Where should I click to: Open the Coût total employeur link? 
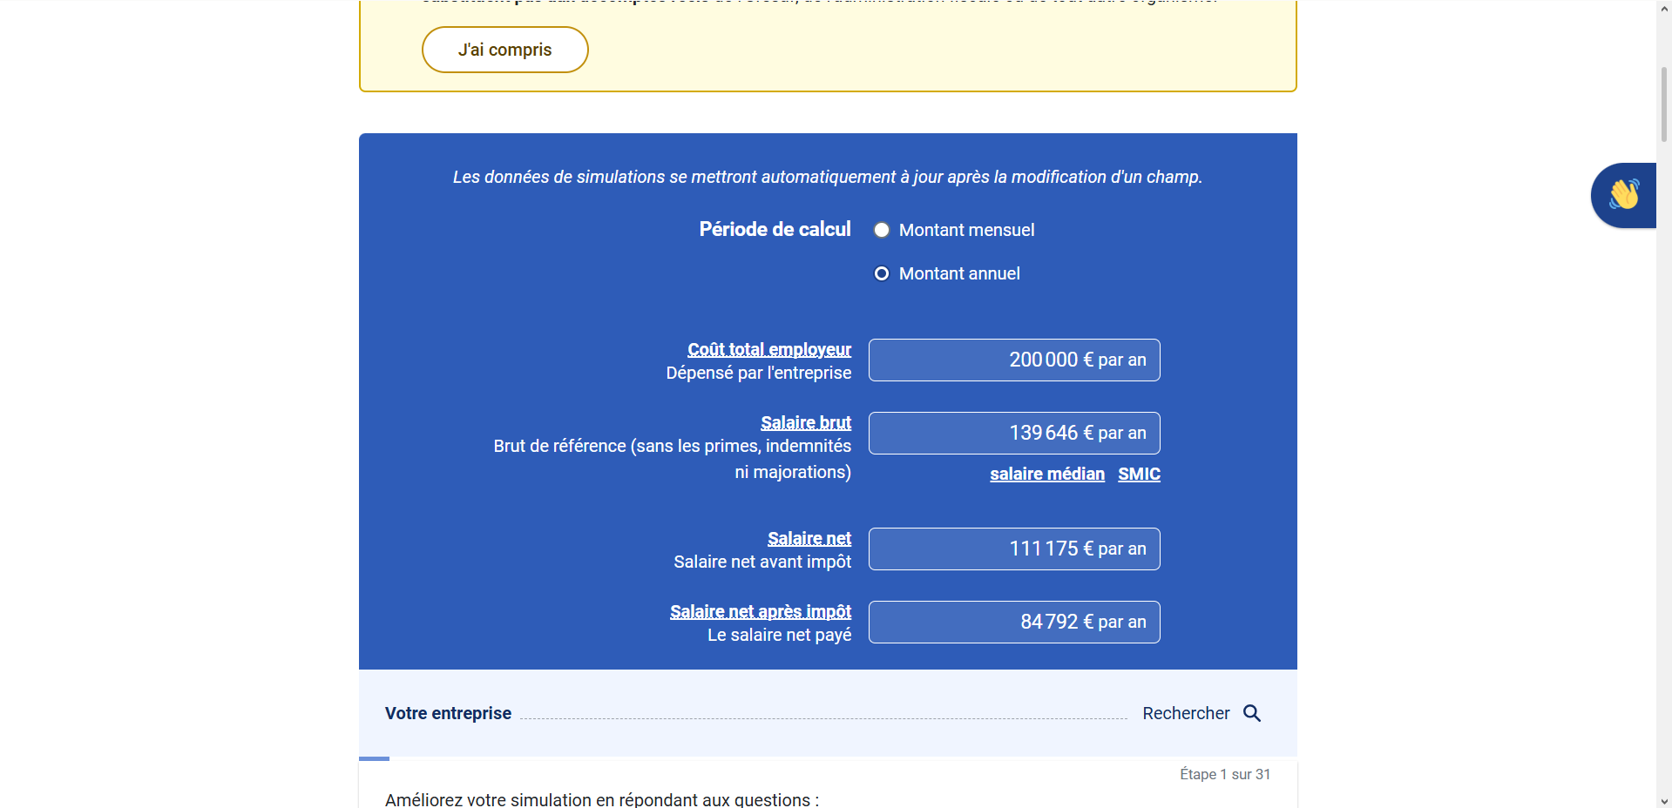(x=769, y=349)
